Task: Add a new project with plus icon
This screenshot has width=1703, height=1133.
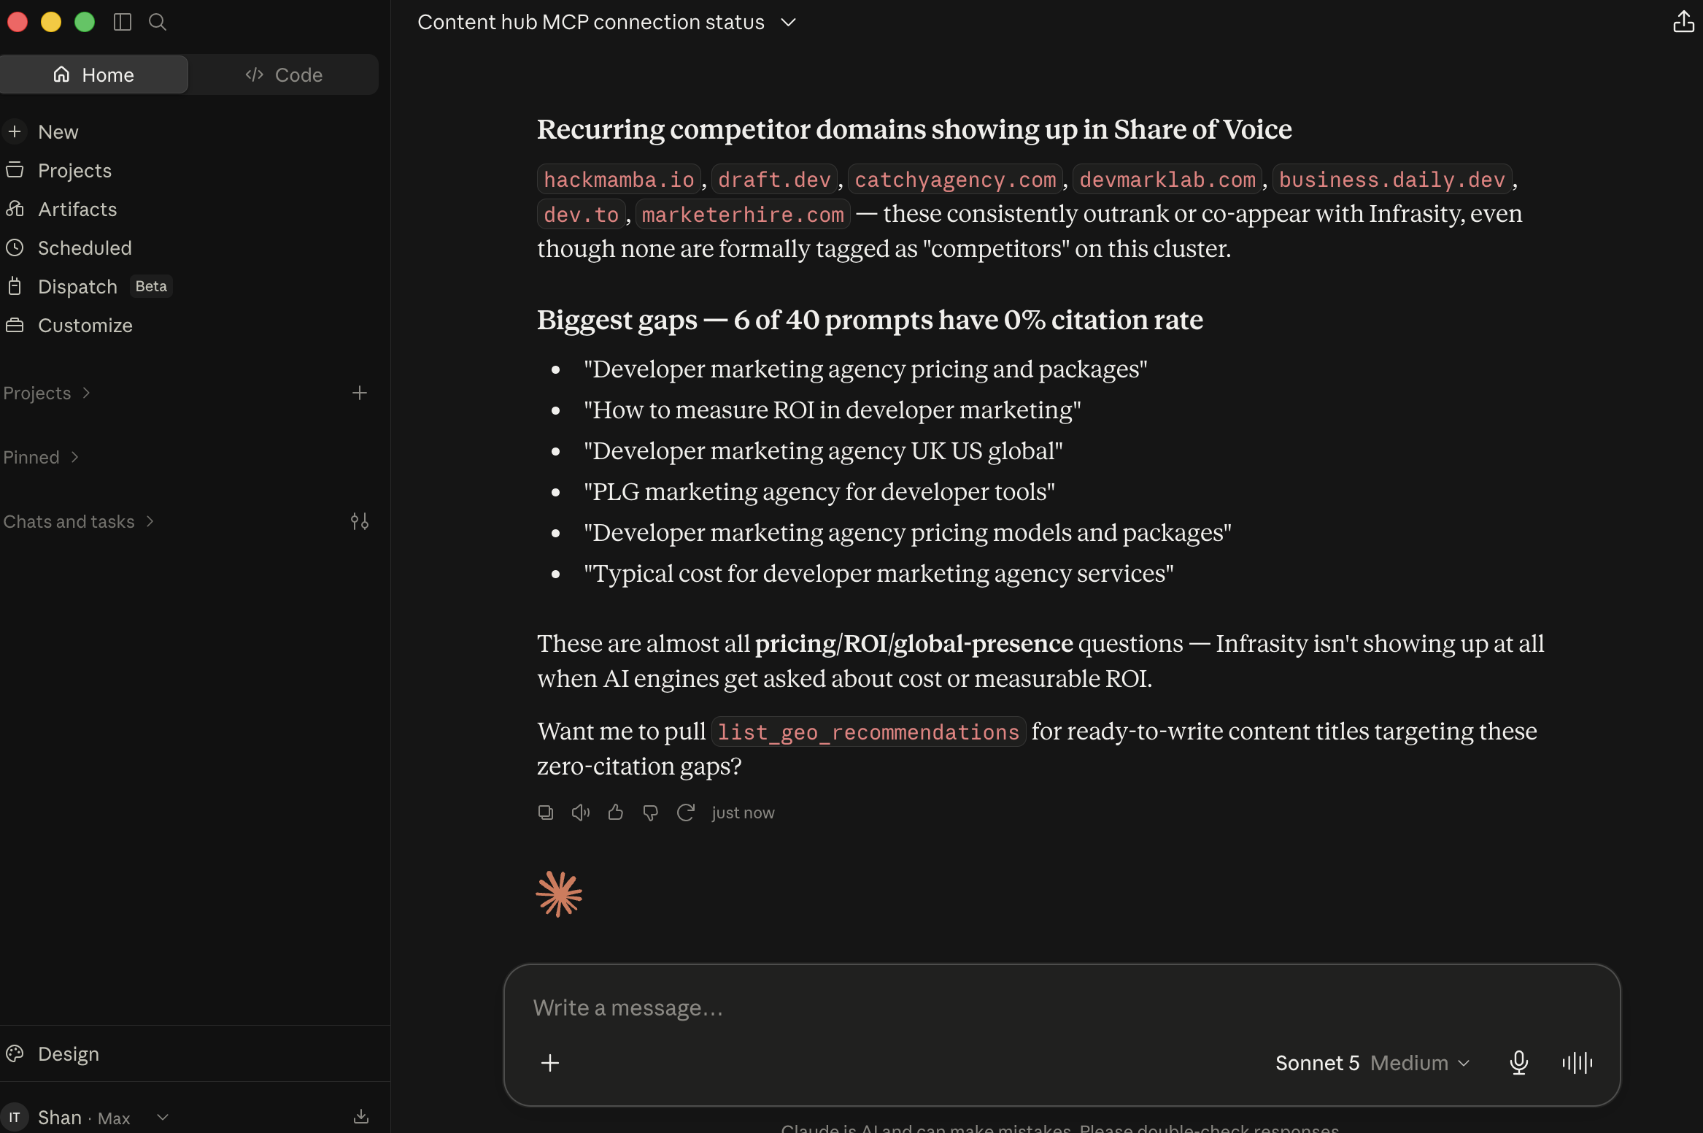Action: (x=360, y=393)
